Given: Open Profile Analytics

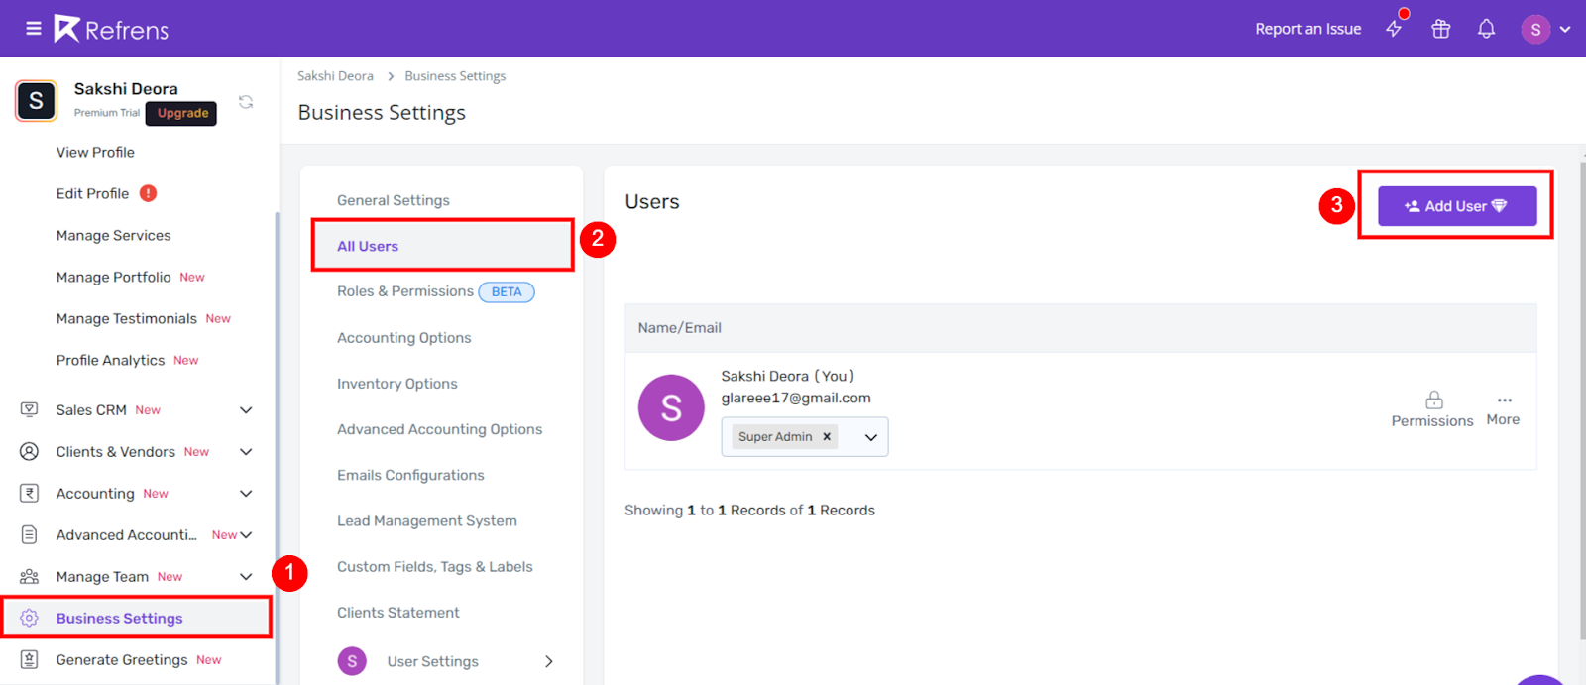Looking at the screenshot, I should click(x=110, y=360).
